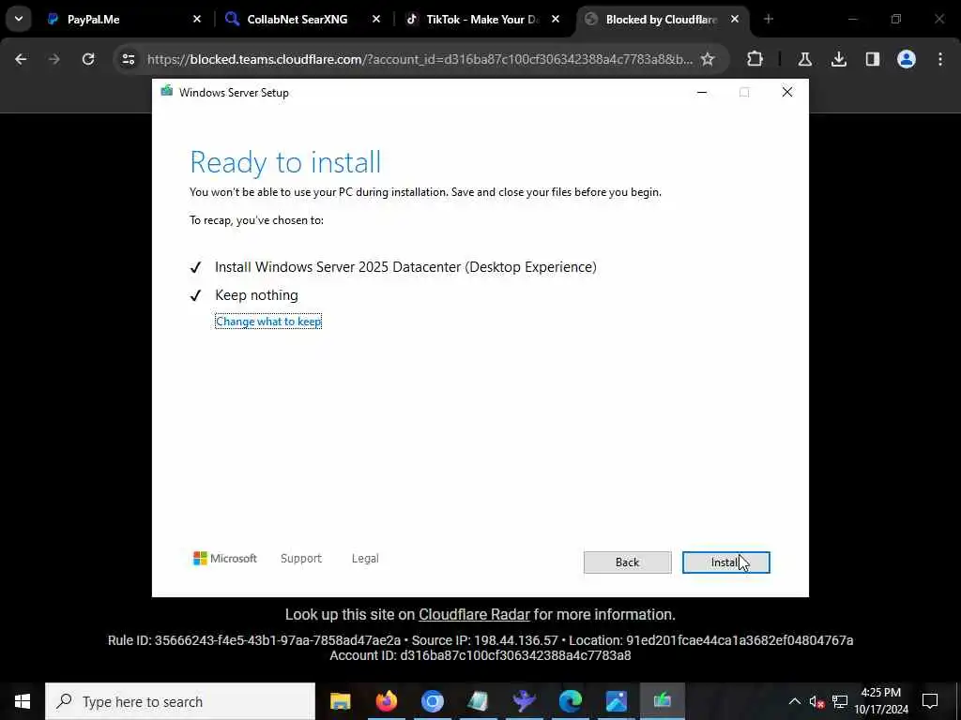This screenshot has width=961, height=720.
Task: Click the Microsoft logo in Setup
Action: [225, 559]
